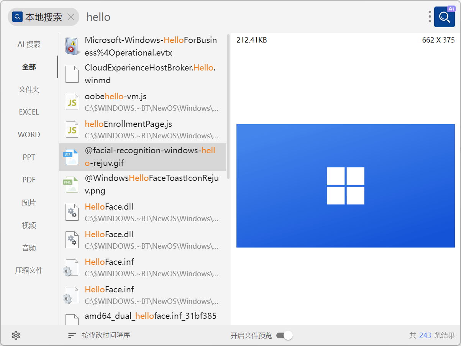This screenshot has width=461, height=346.
Task: Select the oobehello-vm.js result
Action: [x=143, y=102]
